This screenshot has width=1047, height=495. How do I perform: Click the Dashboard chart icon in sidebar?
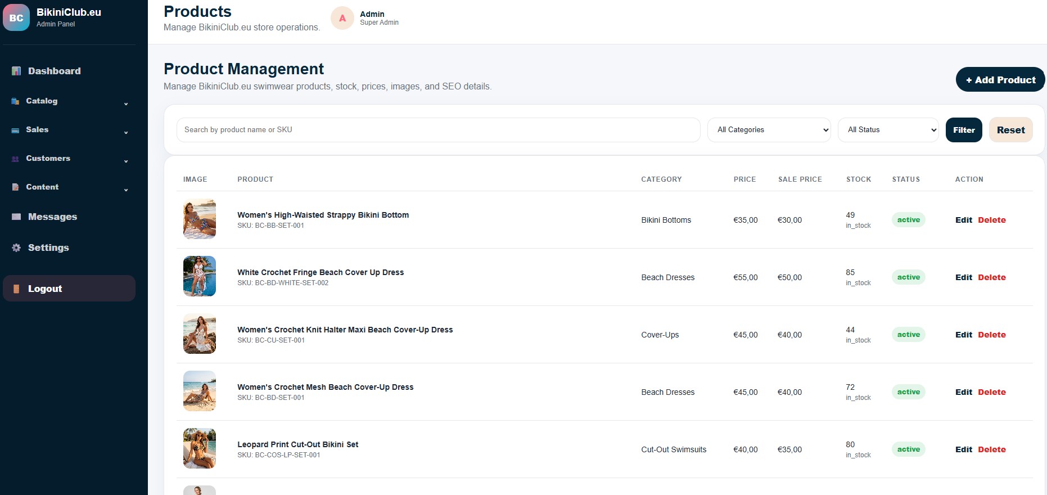tap(16, 71)
